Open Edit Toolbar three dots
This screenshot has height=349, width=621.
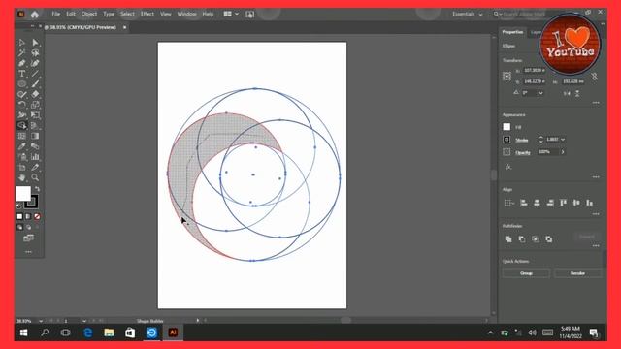click(28, 252)
